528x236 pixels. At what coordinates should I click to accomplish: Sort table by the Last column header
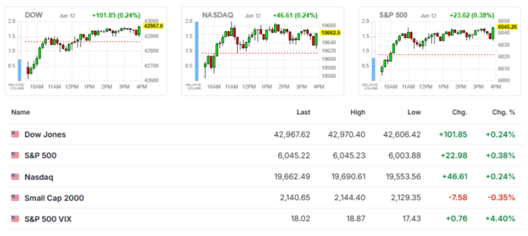303,113
